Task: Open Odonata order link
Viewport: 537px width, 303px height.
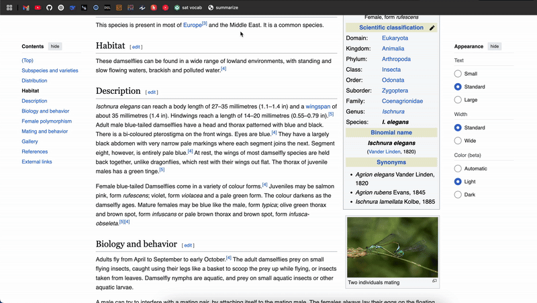Action: [393, 80]
